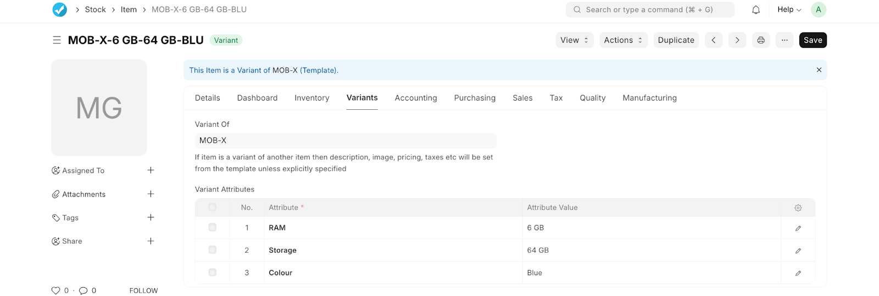Screen dimensions: 879x296
Task: Click the ERPNext home logo icon
Action: [59, 9]
